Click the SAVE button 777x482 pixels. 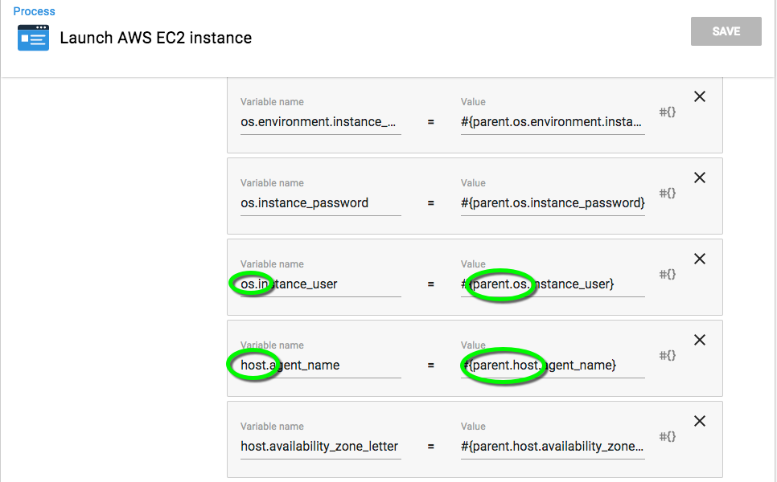pos(726,31)
